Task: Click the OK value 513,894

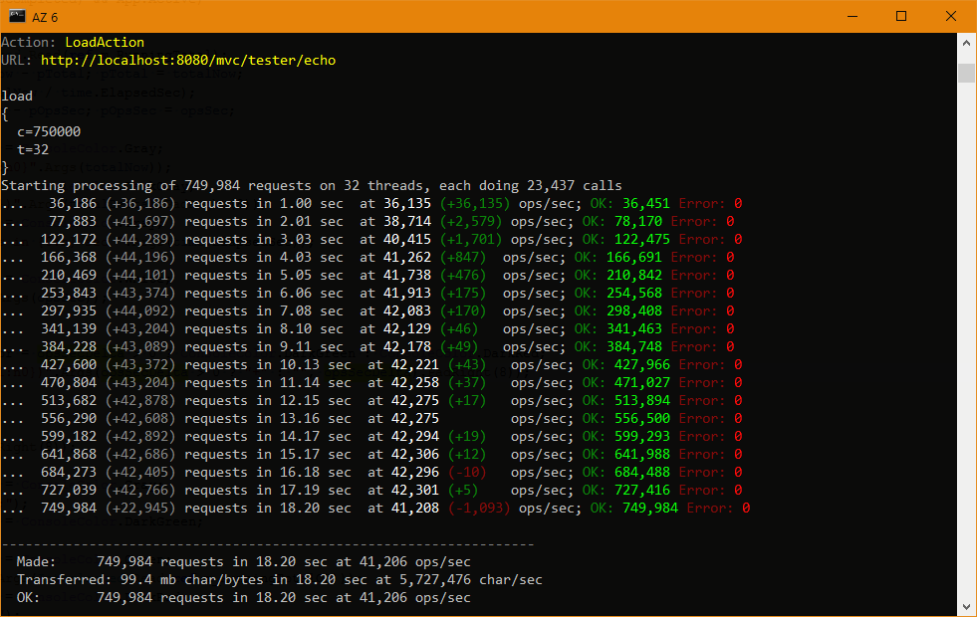Action: [x=641, y=401]
